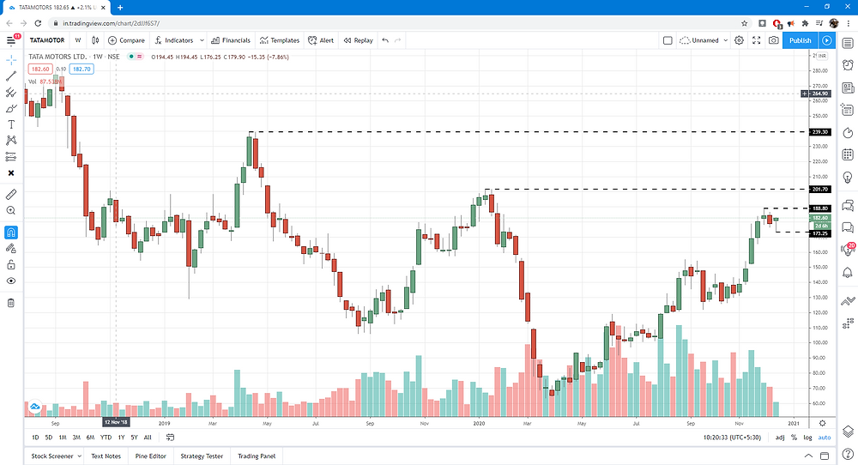The height and width of the screenshot is (465, 858).
Task: Select the YTD time range
Action: click(106, 438)
